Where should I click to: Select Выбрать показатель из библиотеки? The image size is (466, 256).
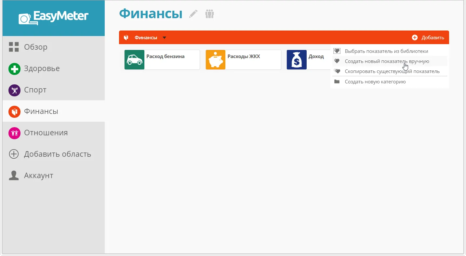coord(386,51)
